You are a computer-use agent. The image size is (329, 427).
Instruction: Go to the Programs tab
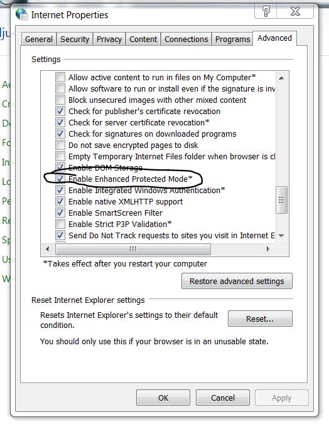click(x=232, y=40)
